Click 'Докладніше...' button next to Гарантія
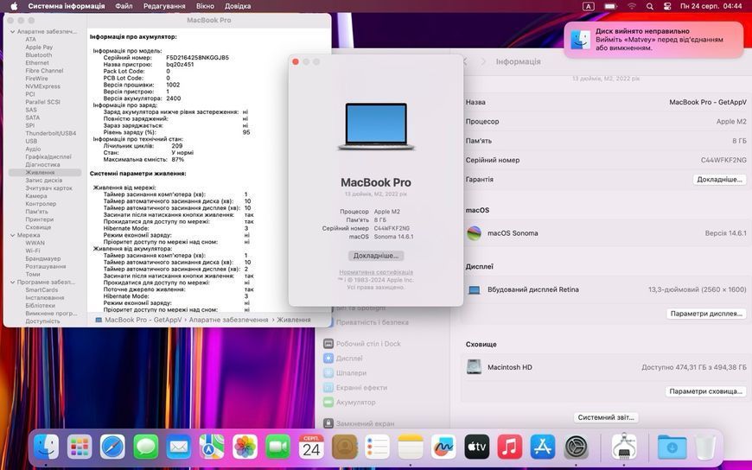This screenshot has width=752, height=470. (719, 180)
